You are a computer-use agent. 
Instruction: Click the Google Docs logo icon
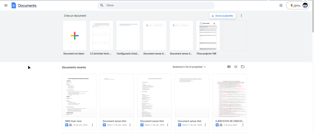coord(14,6)
